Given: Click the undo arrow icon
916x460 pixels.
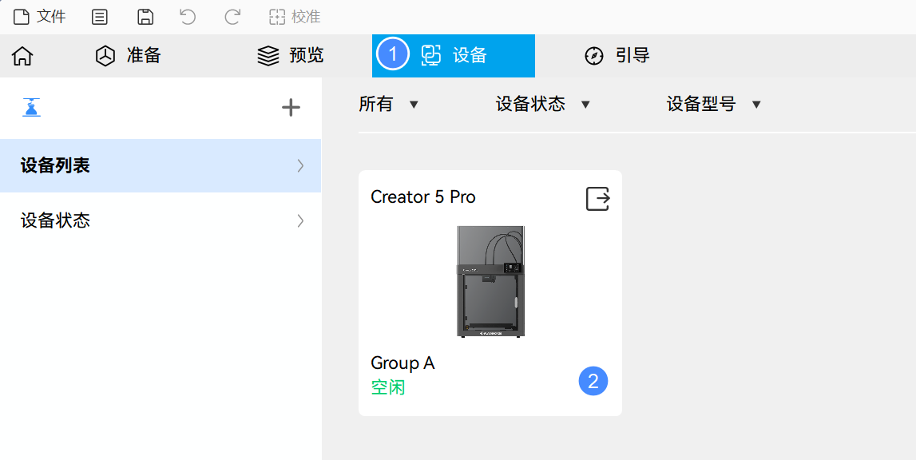Looking at the screenshot, I should point(188,17).
